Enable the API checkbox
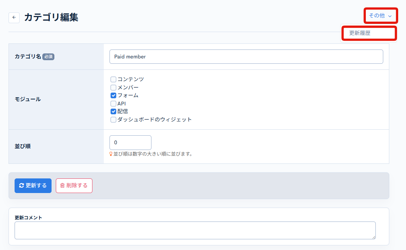Viewport: 406px width, 250px height. click(x=113, y=103)
